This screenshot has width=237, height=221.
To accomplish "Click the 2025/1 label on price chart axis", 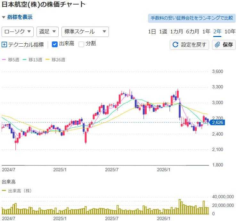I will (60, 170).
